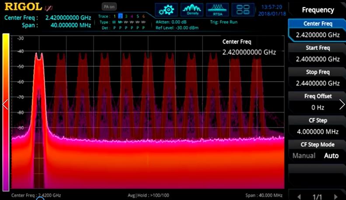Toggle the PA on preamp indicator
The height and width of the screenshot is (200, 346).
pyautogui.click(x=109, y=7)
